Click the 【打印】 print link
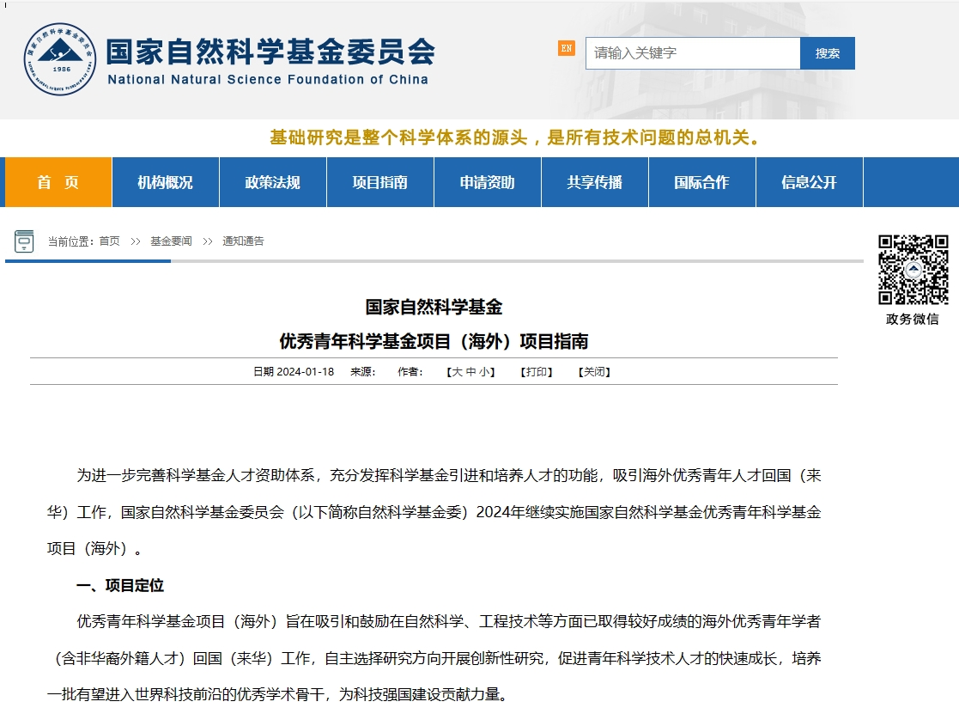959x720 pixels. pyautogui.click(x=537, y=372)
